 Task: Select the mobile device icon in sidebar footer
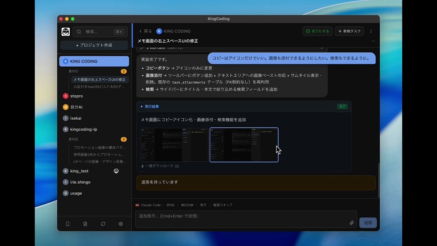coord(67,224)
